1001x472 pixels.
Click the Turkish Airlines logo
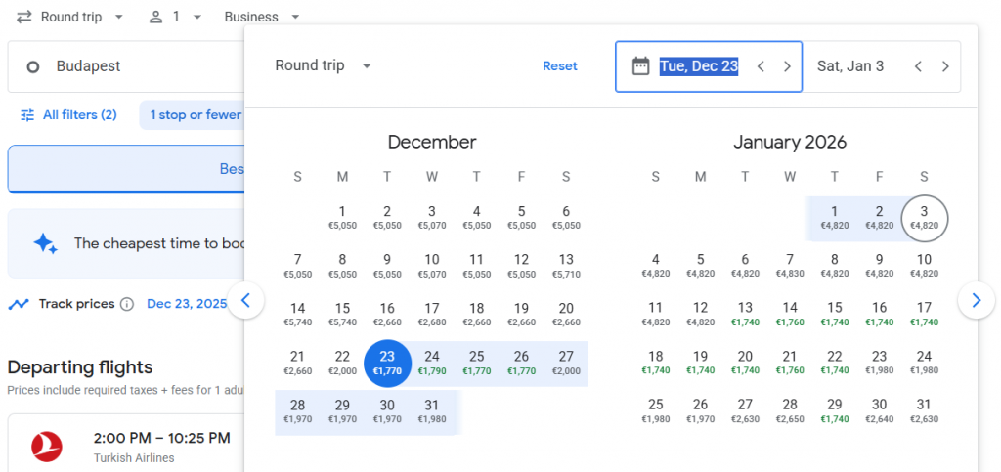coord(47,447)
